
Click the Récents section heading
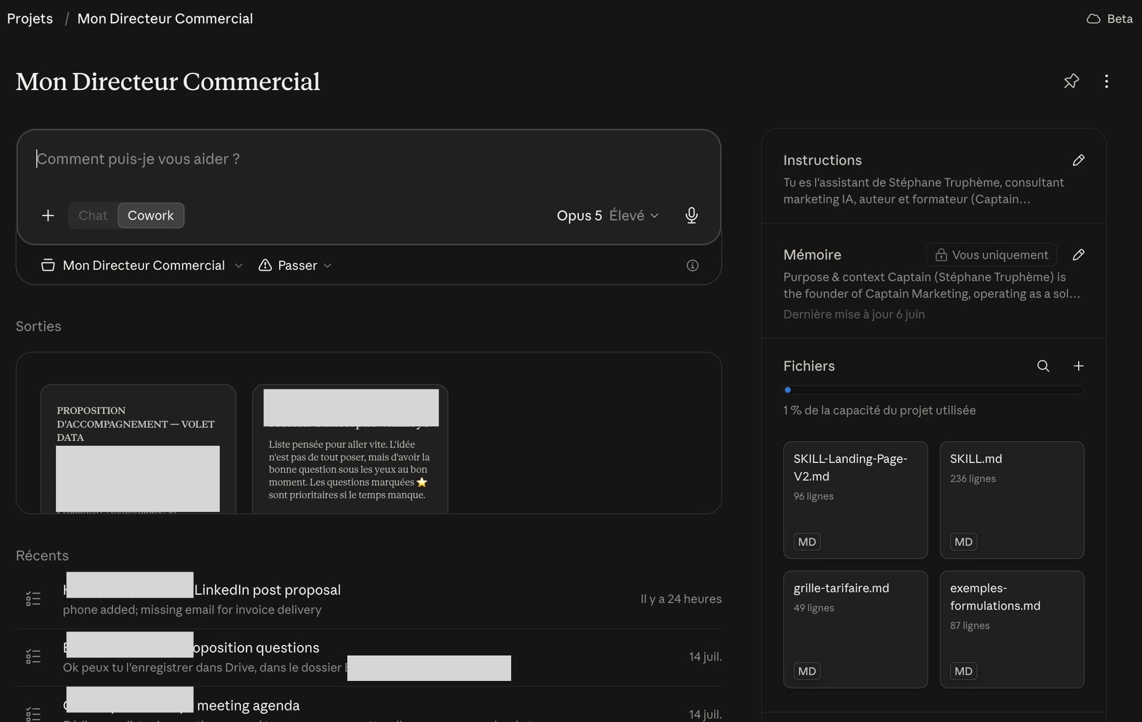click(x=42, y=555)
